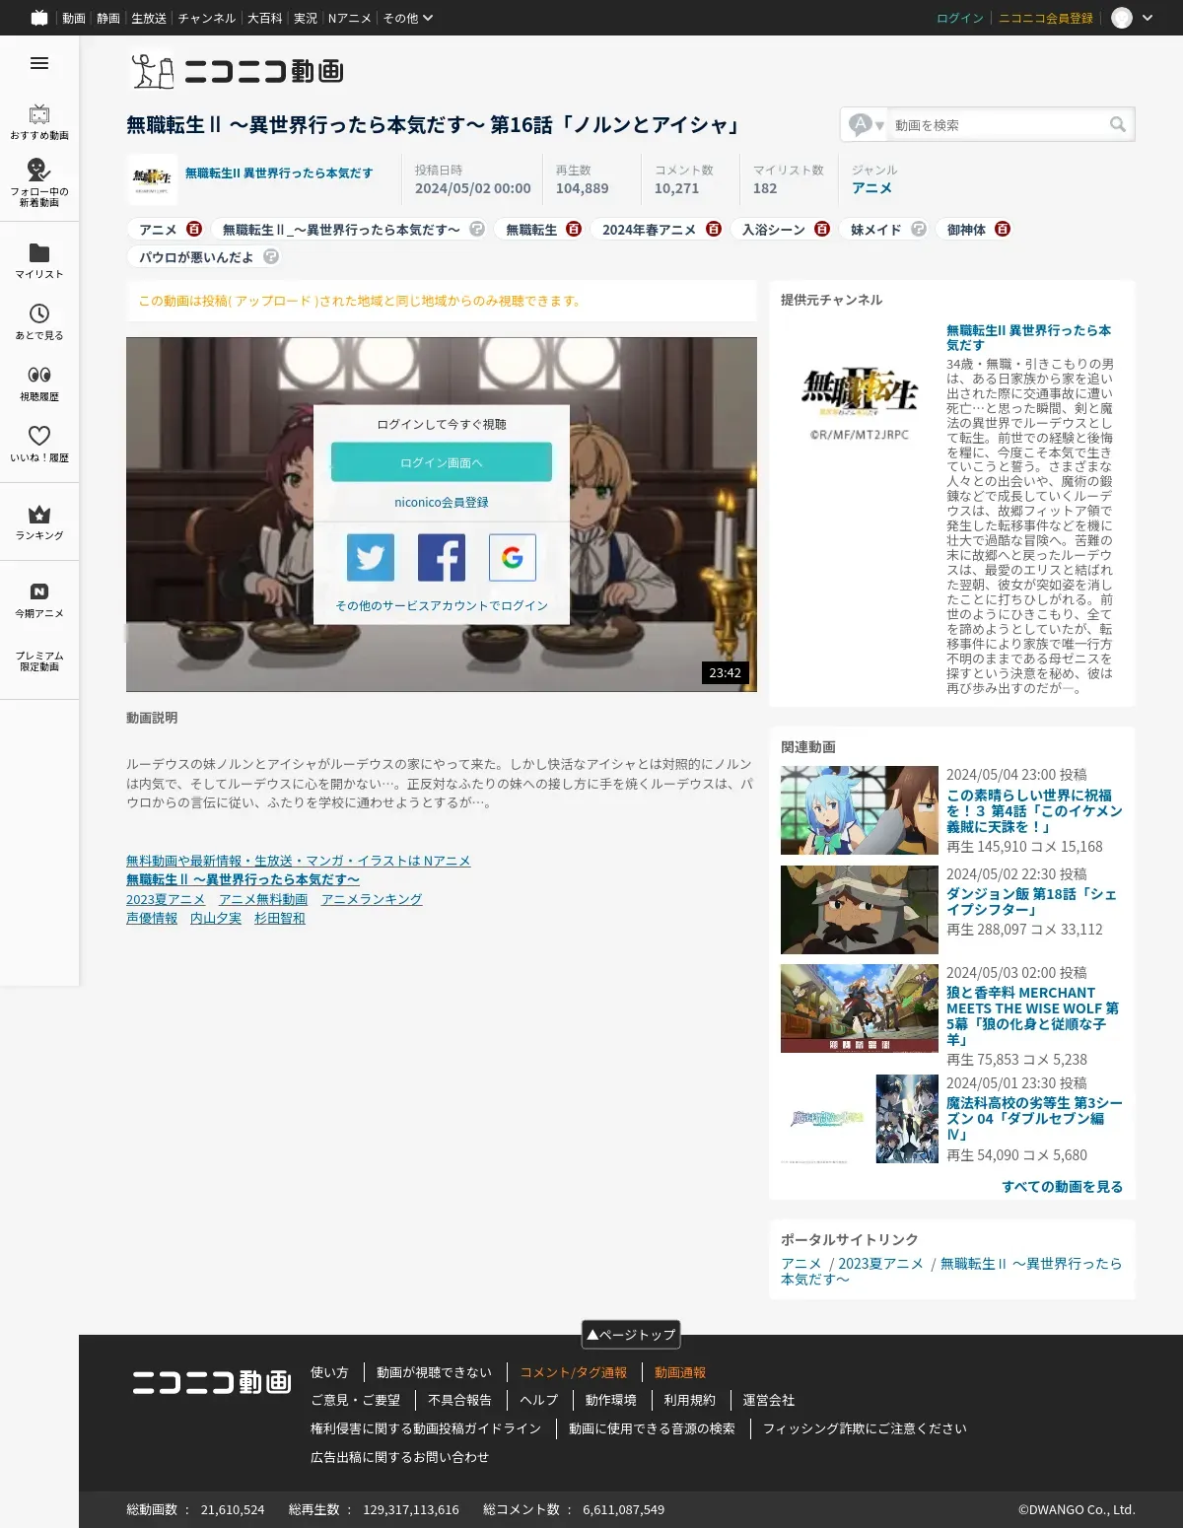Open アニメランキング link in the description
This screenshot has width=1183, height=1528.
tap(372, 899)
